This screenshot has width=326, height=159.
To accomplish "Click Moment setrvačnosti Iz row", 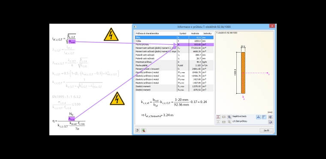I will (x=174, y=51).
